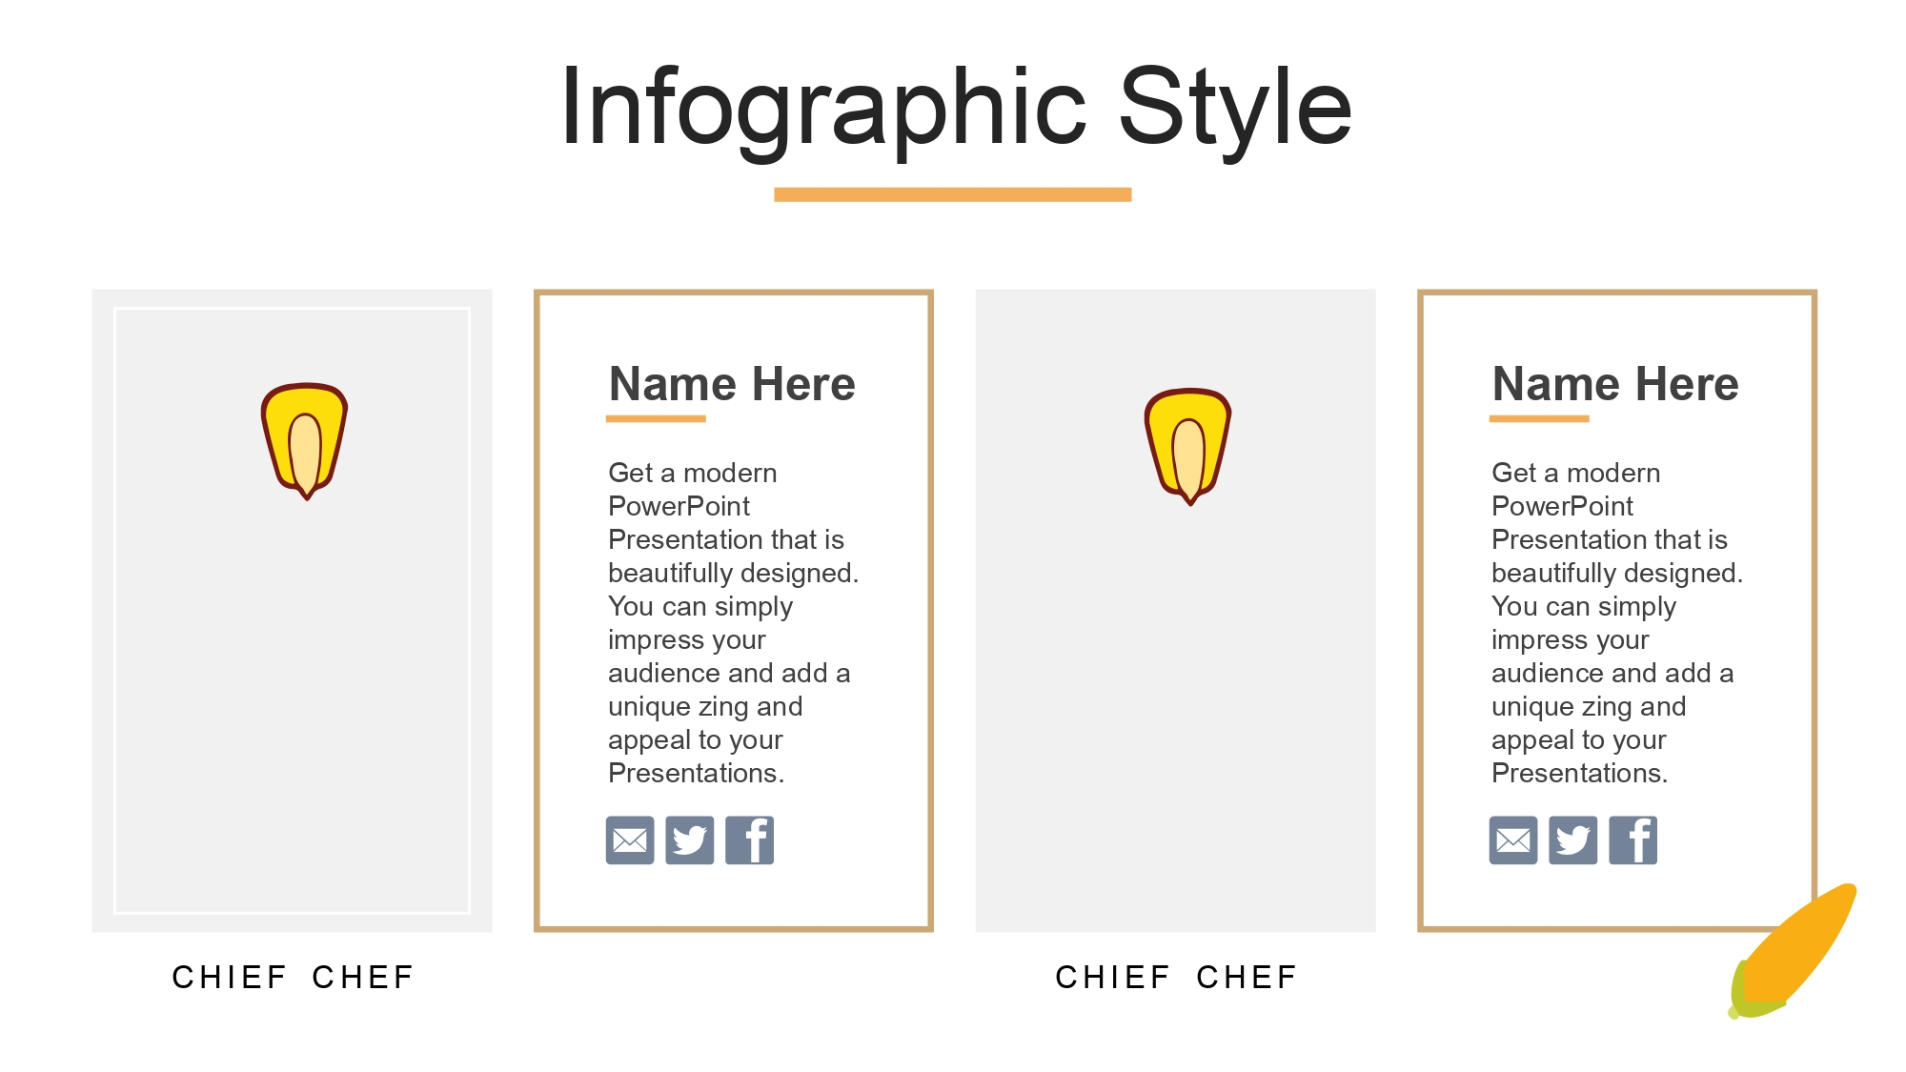This screenshot has height=1072, width=1906.
Task: Select the second Name Here heading
Action: tap(1615, 384)
